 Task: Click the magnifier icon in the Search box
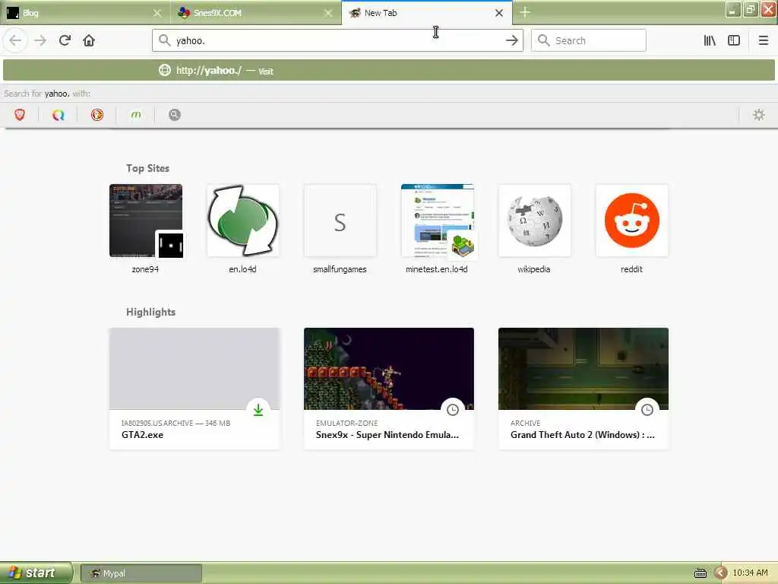click(x=544, y=40)
